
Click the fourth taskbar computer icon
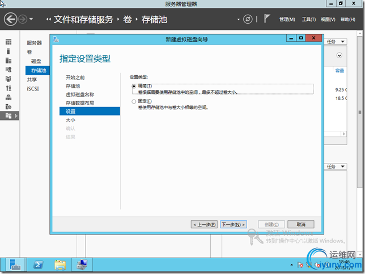pyautogui.click(x=82, y=265)
